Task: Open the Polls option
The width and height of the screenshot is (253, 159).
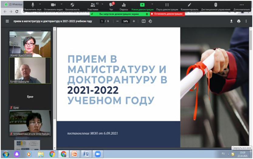Action: (124, 5)
